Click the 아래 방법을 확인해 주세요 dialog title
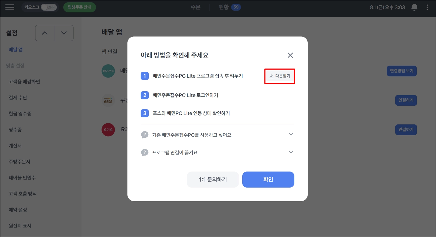Image resolution: width=436 pixels, height=237 pixels. click(174, 55)
